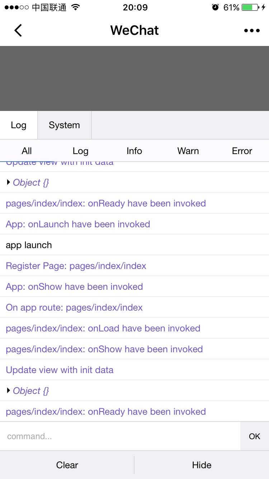Select 'Register Page: pages/index/index' row
This screenshot has width=269, height=479.
click(x=134, y=266)
